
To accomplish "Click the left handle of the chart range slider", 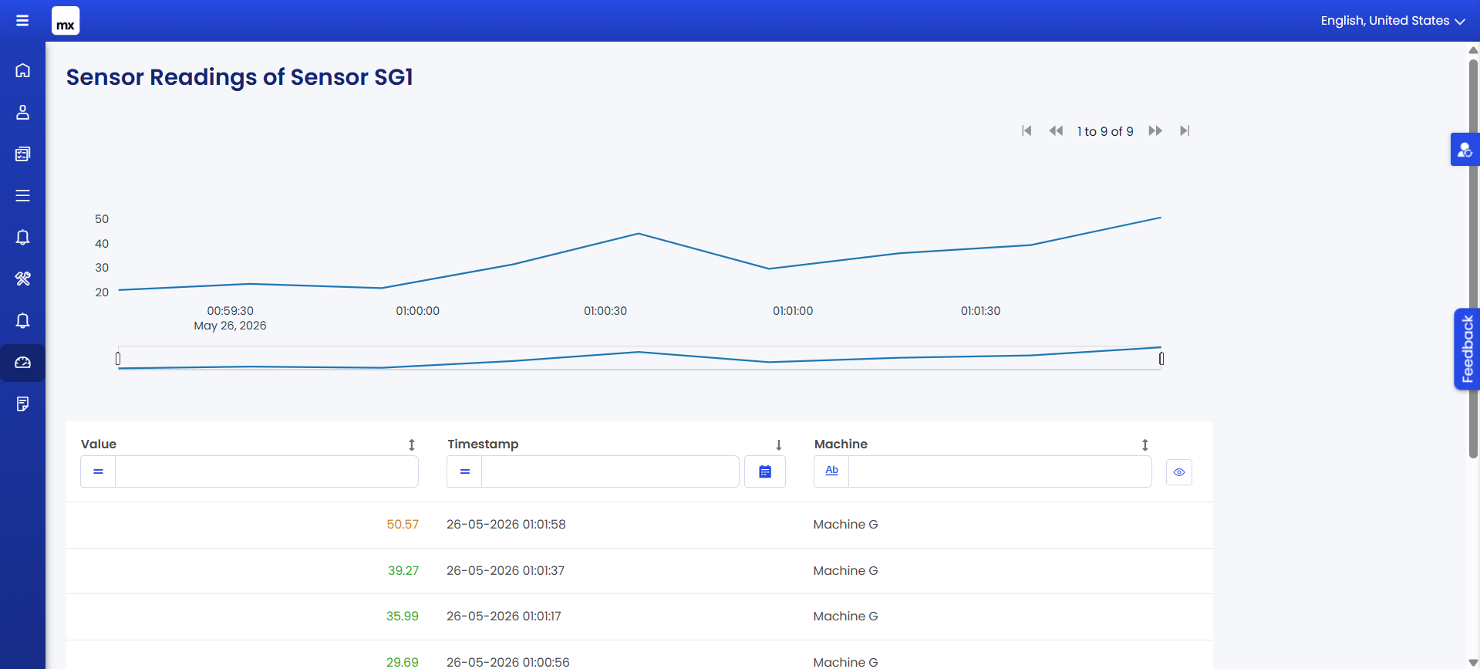I will point(118,359).
